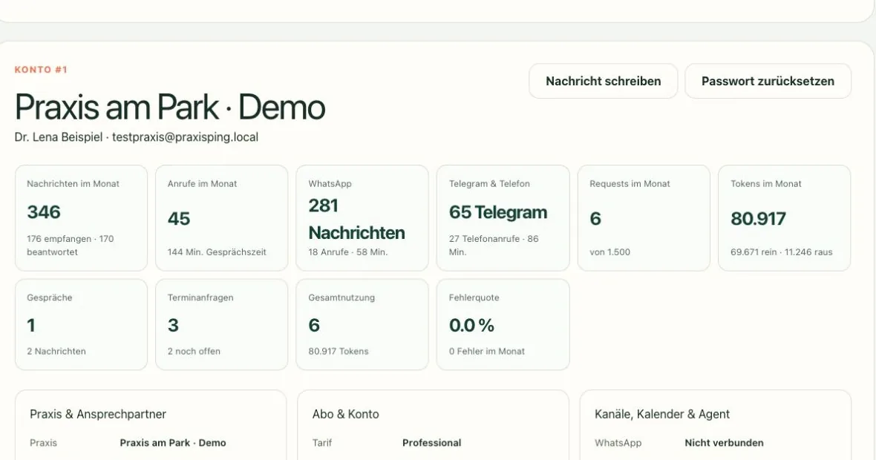
Task: Click the Tarif field label
Action: tap(322, 443)
